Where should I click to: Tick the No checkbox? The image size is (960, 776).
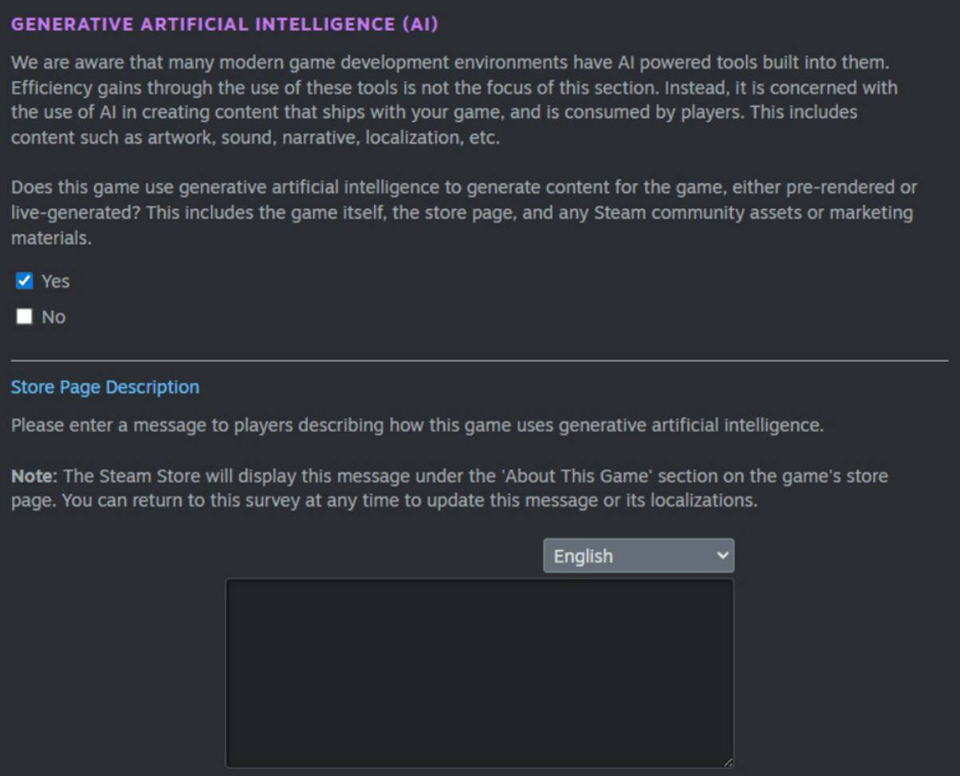click(x=25, y=317)
